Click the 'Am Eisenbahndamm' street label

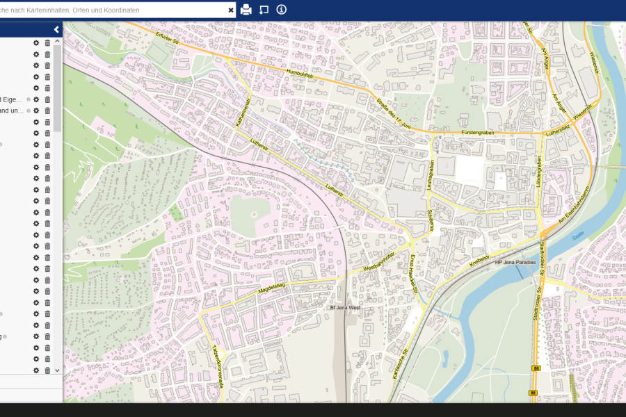click(x=574, y=205)
